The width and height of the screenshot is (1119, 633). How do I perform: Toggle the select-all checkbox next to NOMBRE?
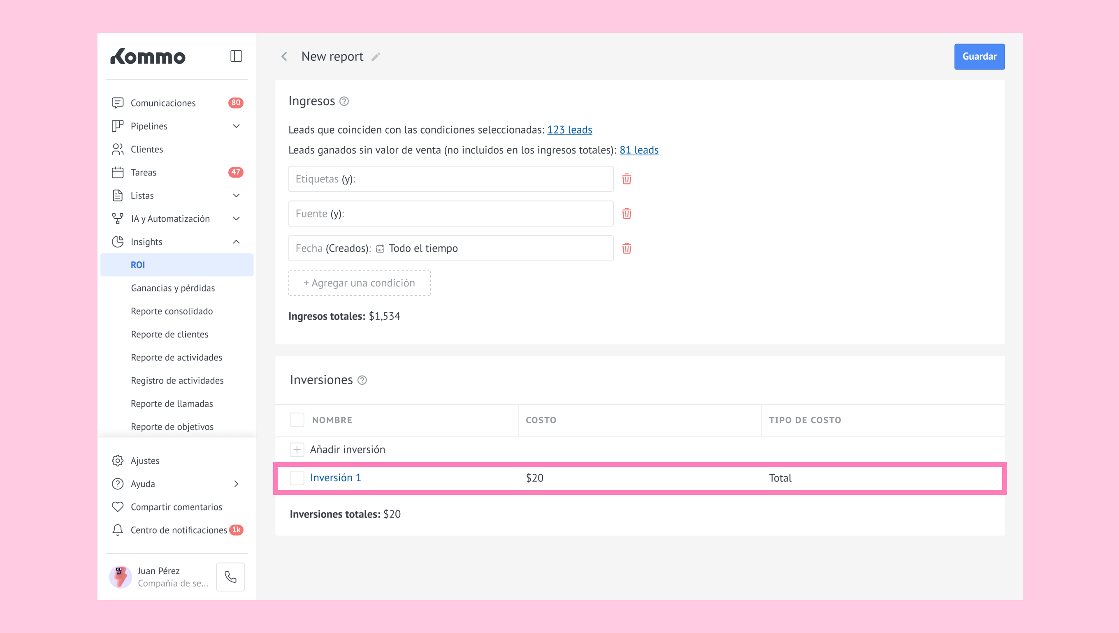click(x=297, y=420)
